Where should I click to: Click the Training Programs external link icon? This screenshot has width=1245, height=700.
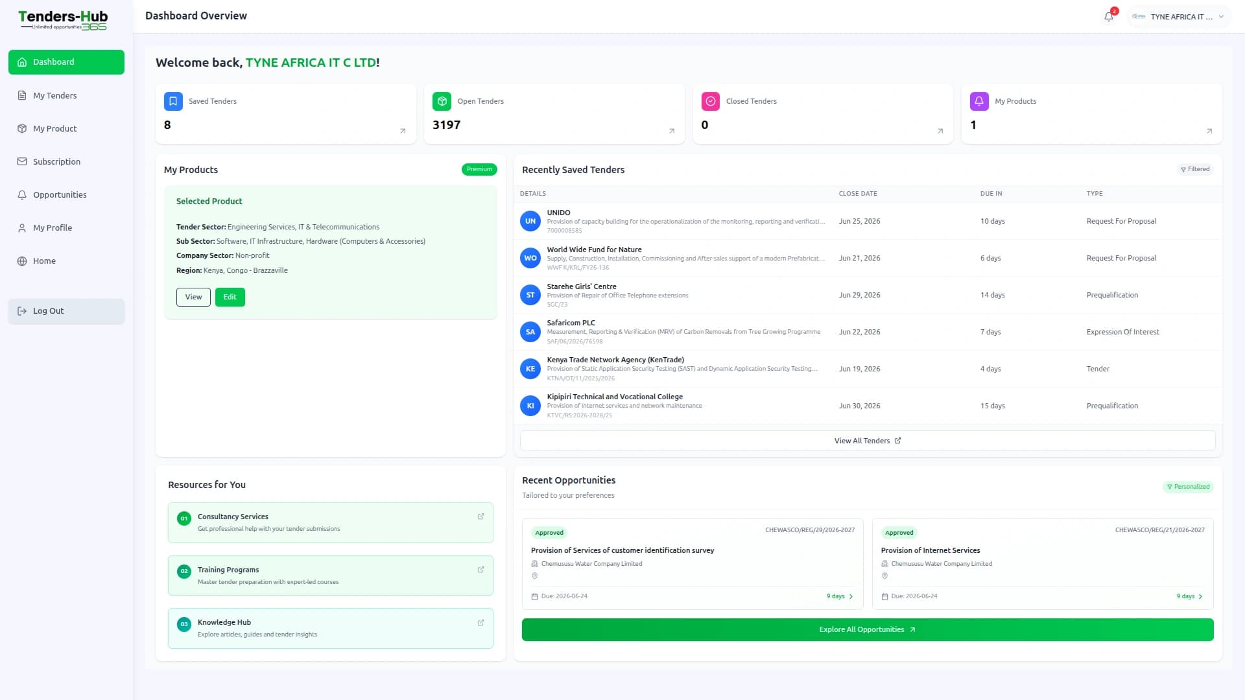pyautogui.click(x=480, y=570)
